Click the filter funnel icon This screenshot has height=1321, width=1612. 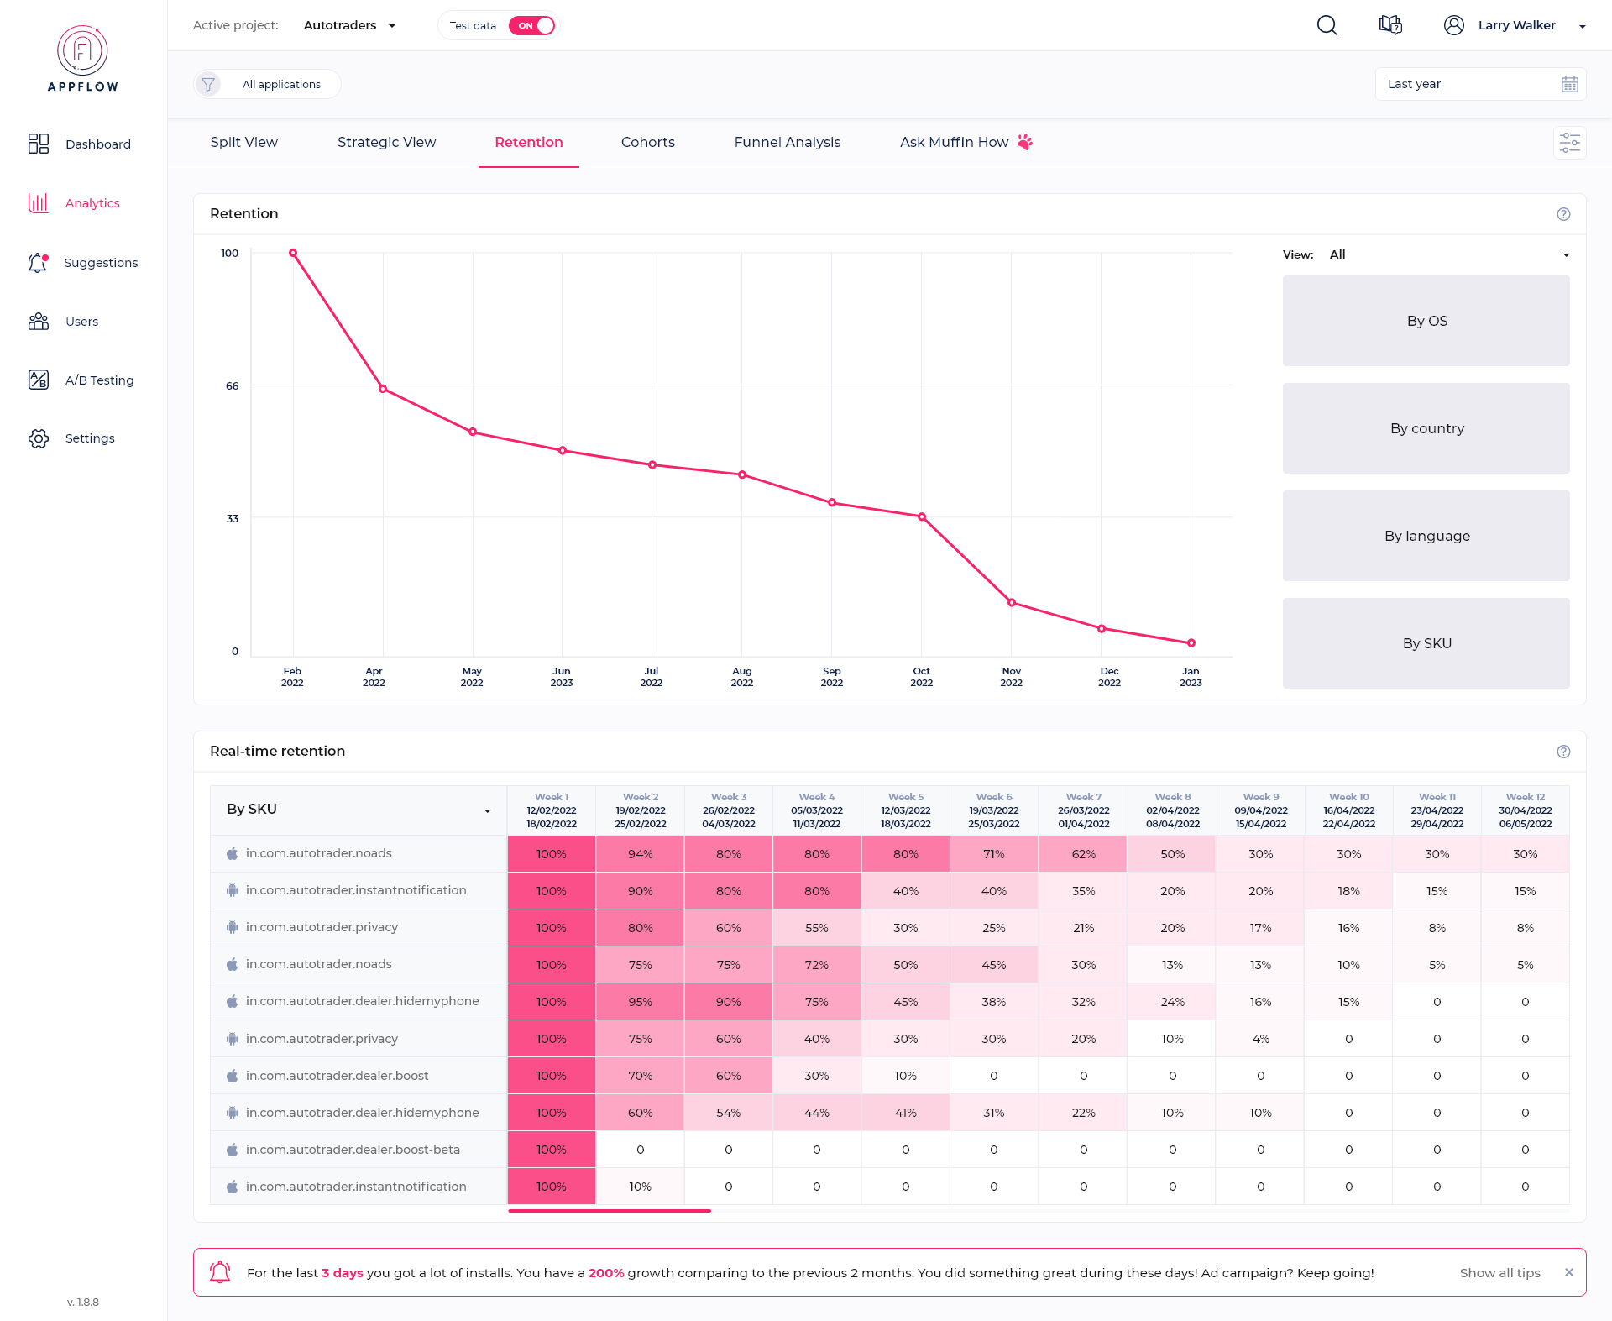coord(208,84)
